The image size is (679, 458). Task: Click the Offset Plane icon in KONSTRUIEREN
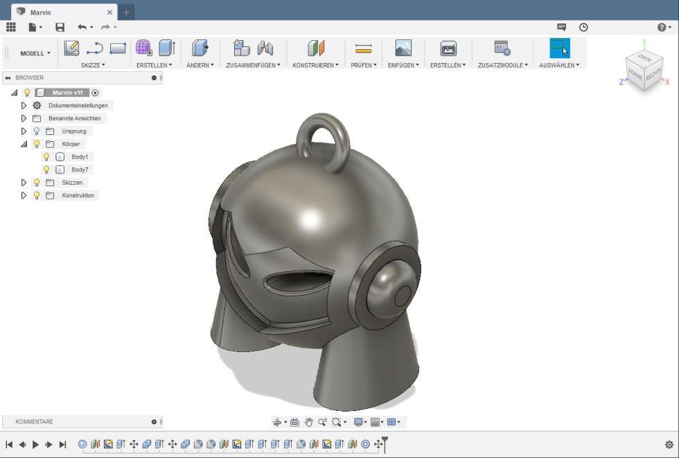[x=316, y=48]
